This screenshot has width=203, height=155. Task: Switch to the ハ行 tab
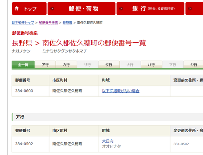point(151,65)
